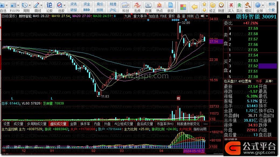
Task: Expand more indicators via the ... button
Action: [205, 124]
